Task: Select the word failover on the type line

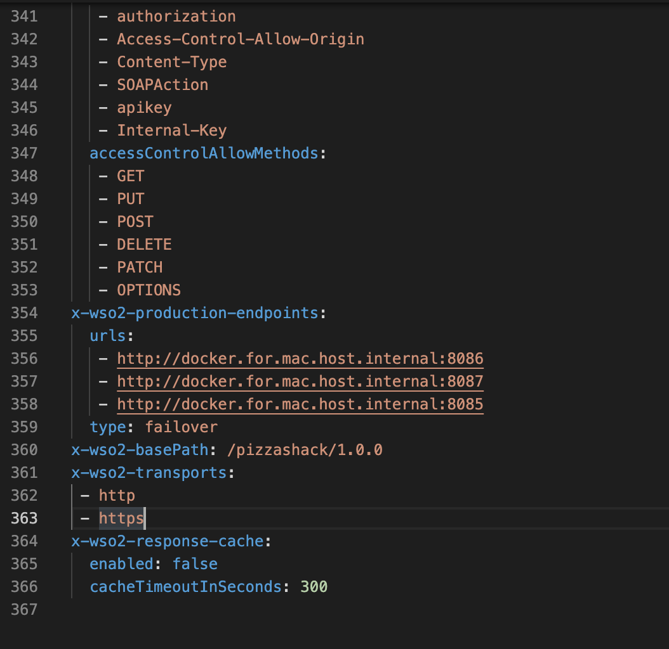Action: click(181, 427)
